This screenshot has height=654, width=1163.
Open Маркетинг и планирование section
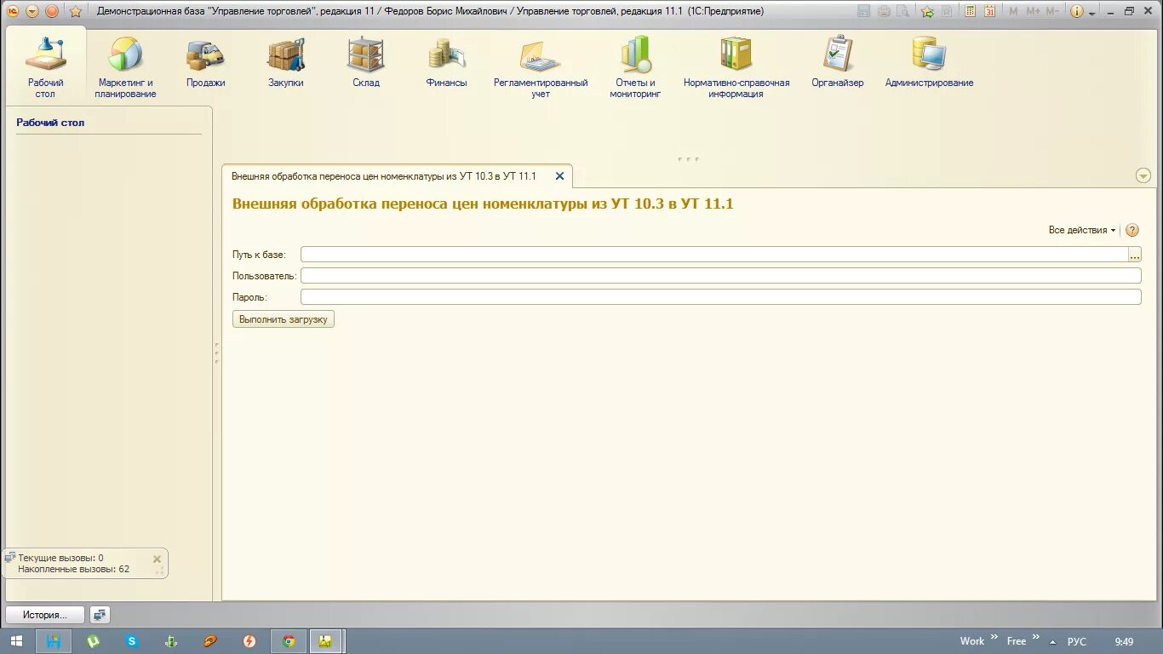(x=125, y=68)
